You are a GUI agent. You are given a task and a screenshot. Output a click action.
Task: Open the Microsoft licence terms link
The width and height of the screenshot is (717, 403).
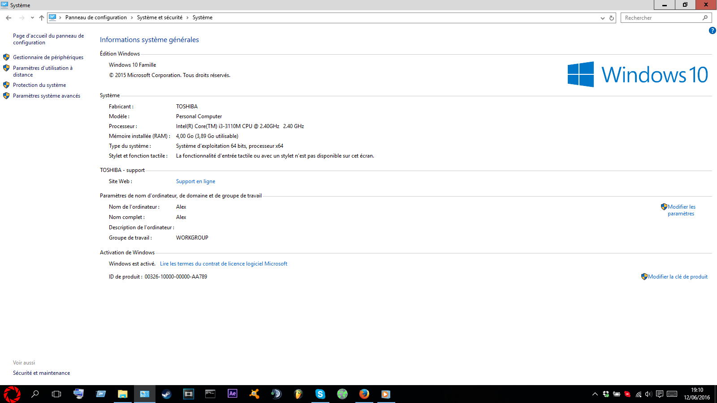coord(224,264)
